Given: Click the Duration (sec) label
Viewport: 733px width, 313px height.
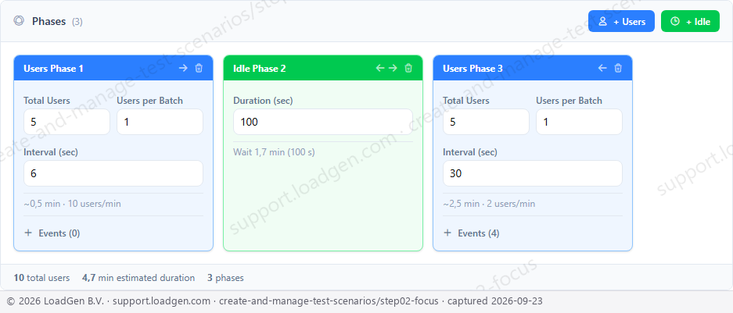Looking at the screenshot, I should 263,101.
